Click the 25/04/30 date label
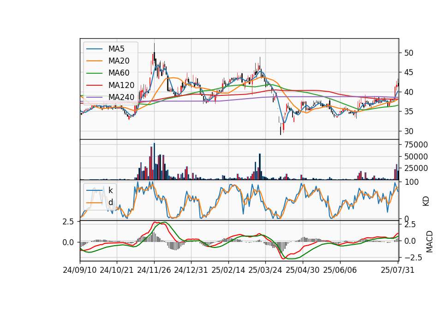This screenshot has width=443, height=318. coord(303,270)
